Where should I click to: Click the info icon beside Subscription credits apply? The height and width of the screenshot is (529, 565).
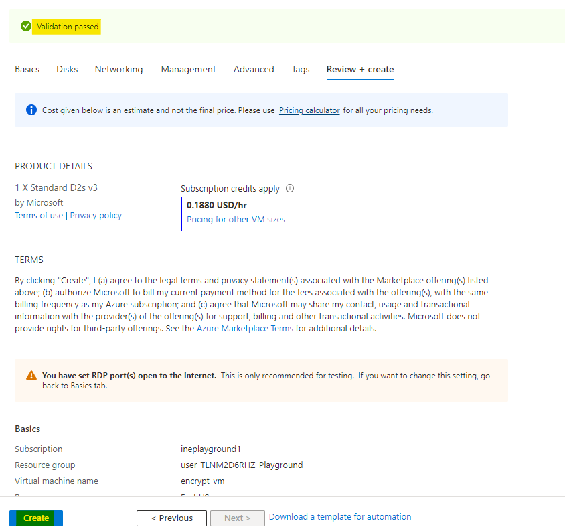290,189
